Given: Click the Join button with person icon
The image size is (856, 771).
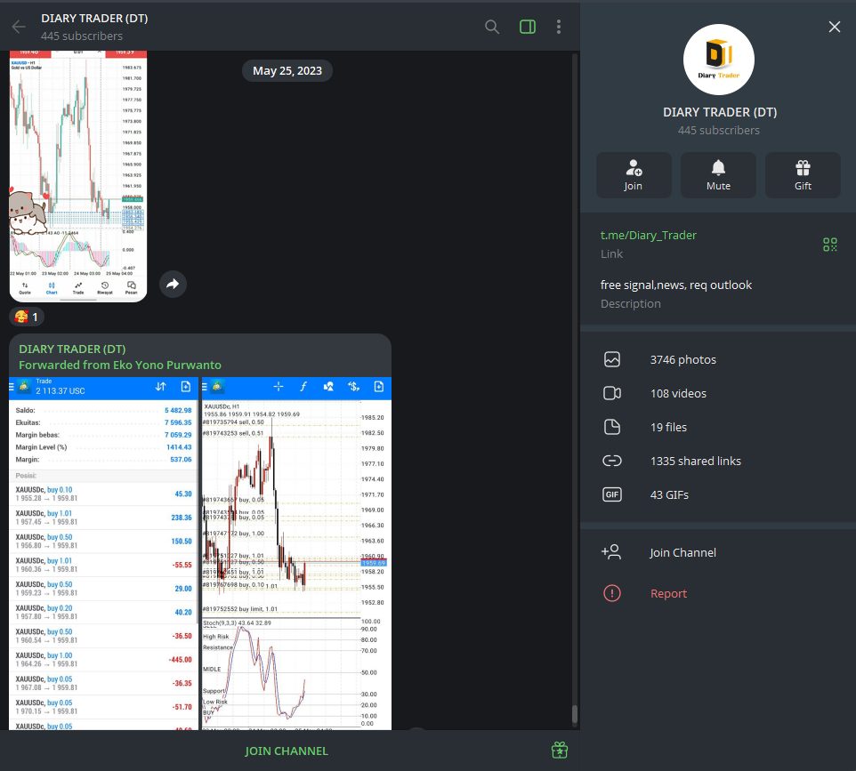Looking at the screenshot, I should tap(634, 175).
